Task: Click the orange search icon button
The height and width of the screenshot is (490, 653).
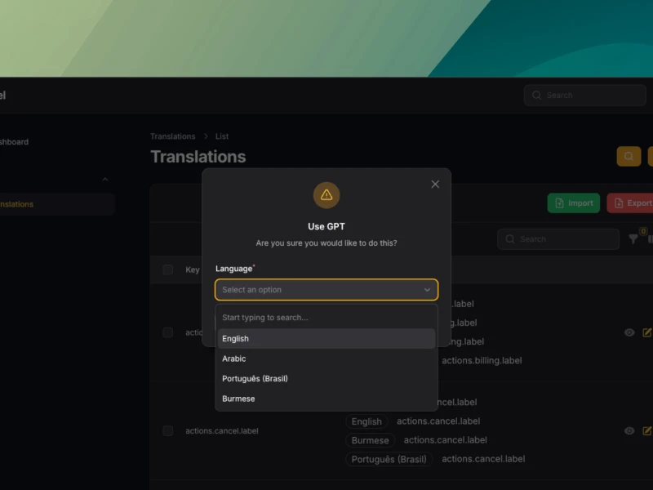Action: click(x=629, y=156)
